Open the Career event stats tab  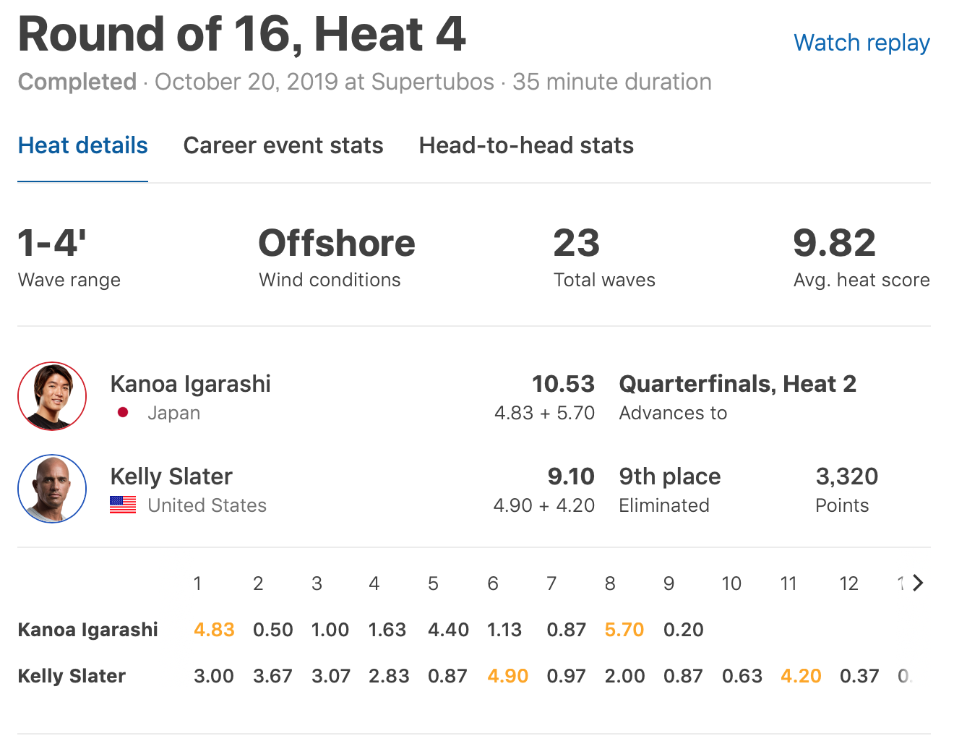pyautogui.click(x=283, y=145)
